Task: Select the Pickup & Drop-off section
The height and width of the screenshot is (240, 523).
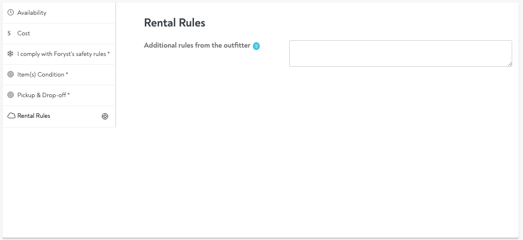Action: point(42,95)
